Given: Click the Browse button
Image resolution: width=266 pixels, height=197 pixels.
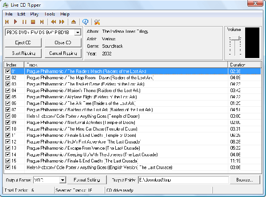Looking at the screenshot, I should 245,180.
